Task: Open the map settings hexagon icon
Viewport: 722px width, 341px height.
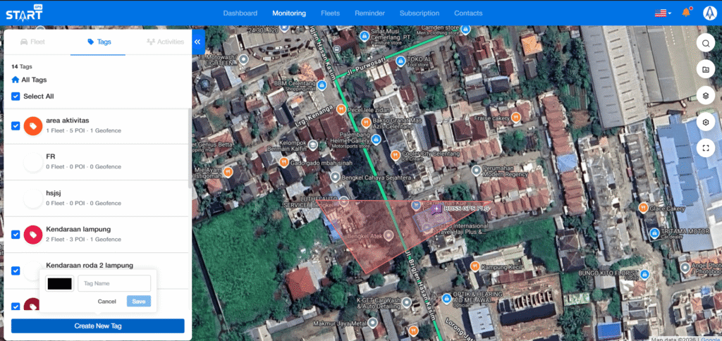Action: (x=705, y=122)
